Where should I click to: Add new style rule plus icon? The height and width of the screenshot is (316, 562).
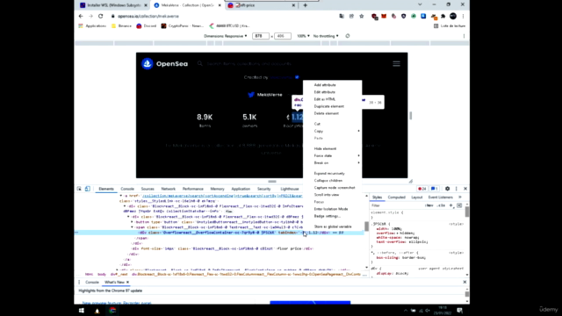click(x=450, y=205)
